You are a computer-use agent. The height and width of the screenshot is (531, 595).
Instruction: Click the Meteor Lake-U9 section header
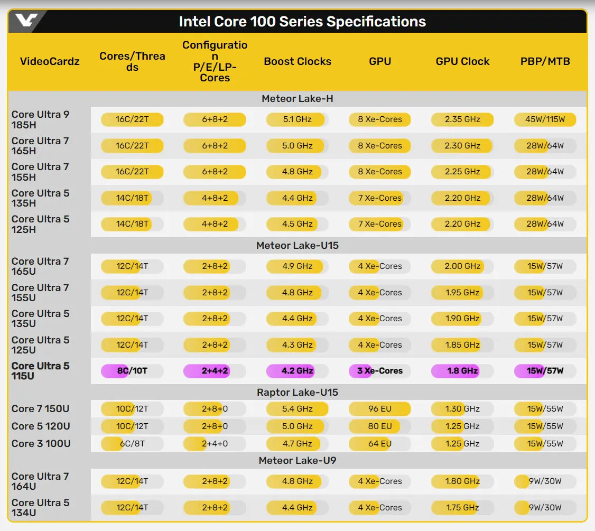coord(297,461)
